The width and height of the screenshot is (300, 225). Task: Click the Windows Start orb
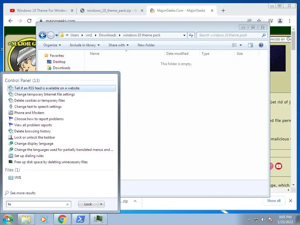[8, 219]
